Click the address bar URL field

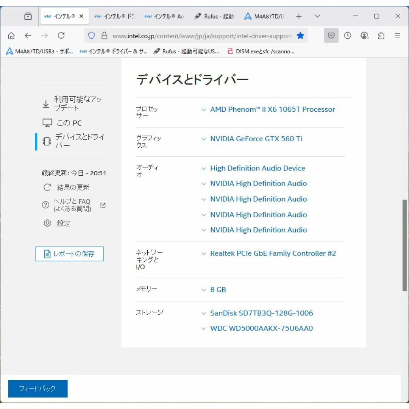click(202, 36)
